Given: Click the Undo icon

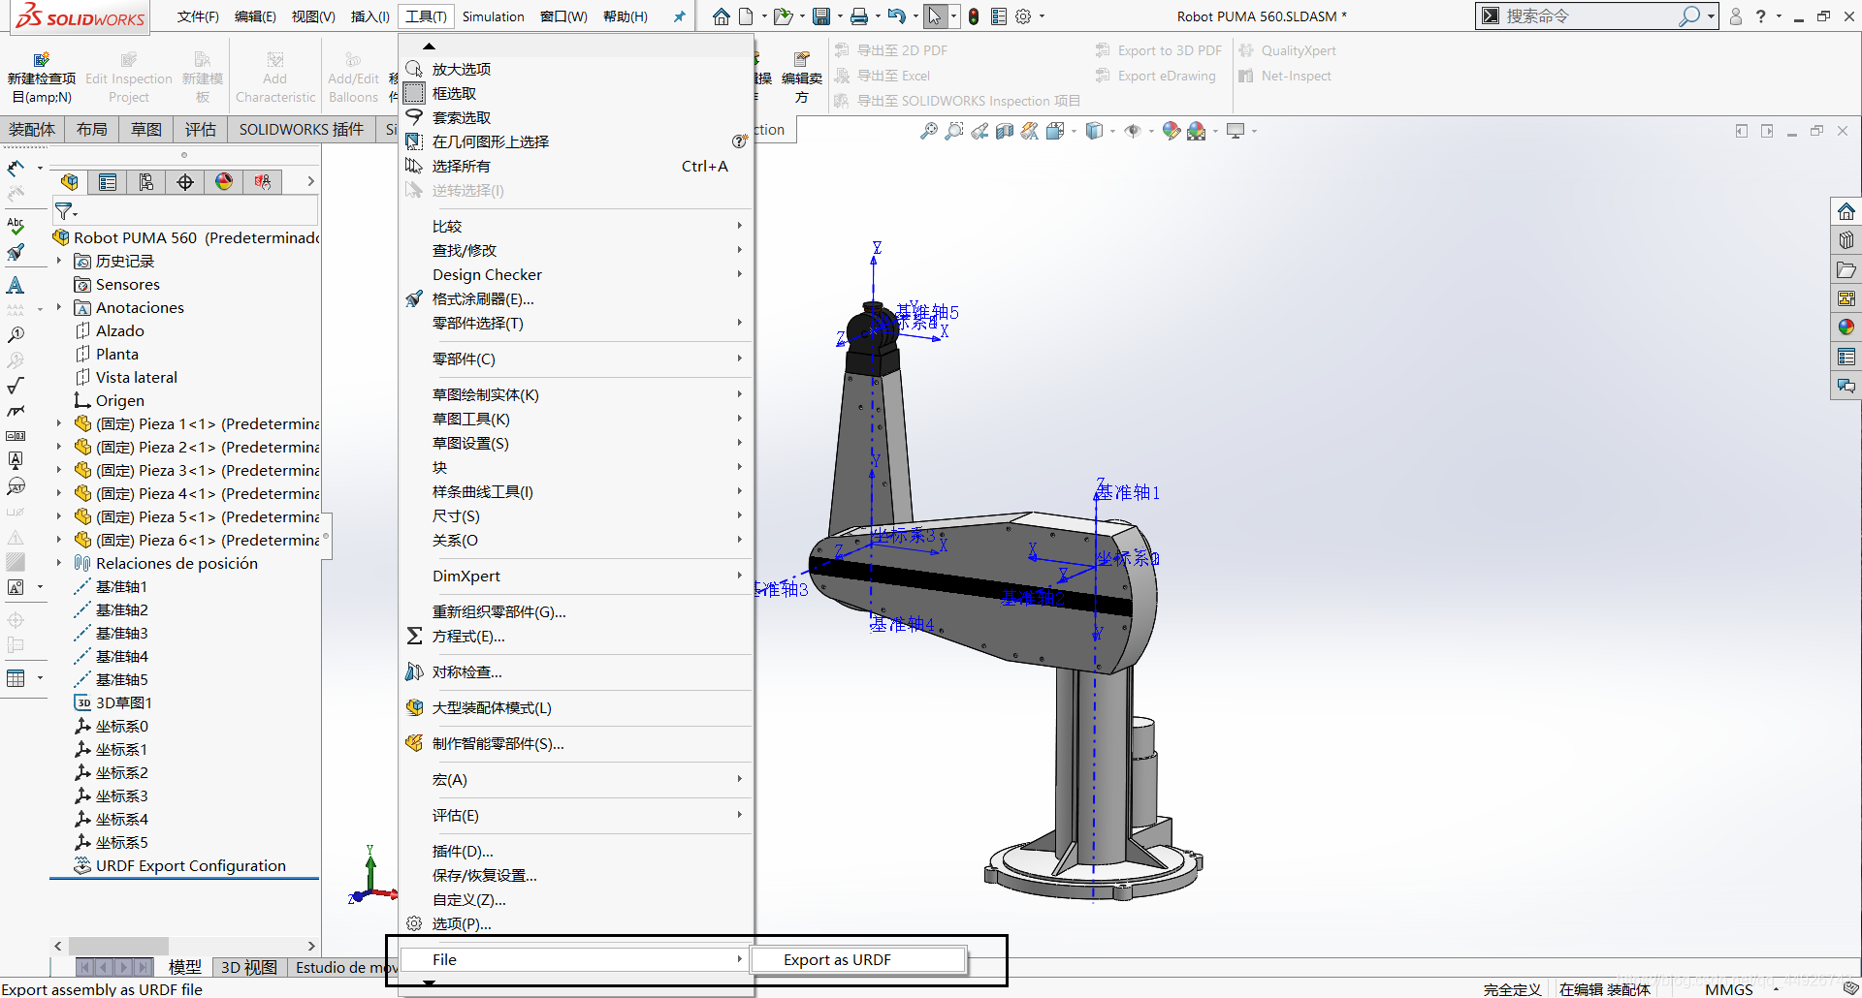Looking at the screenshot, I should pos(896,16).
